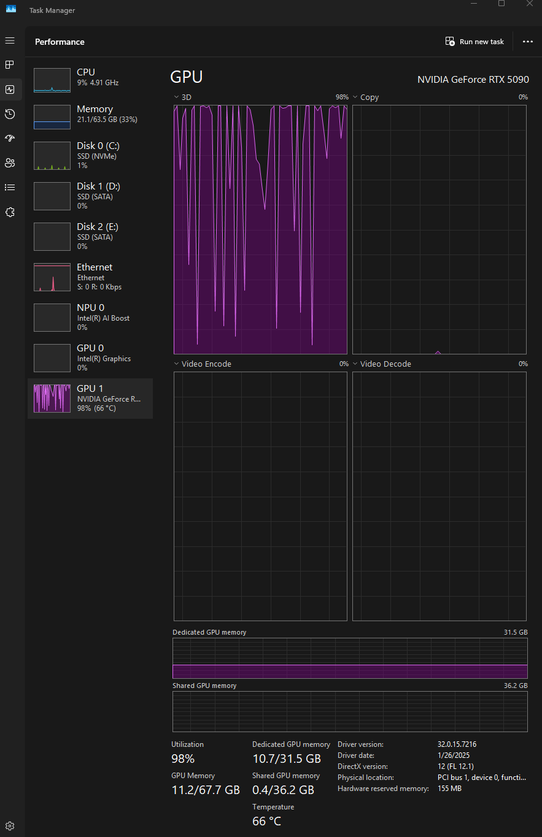
Task: Click DirectX version 12 (FL 12.1)
Action: point(455,766)
